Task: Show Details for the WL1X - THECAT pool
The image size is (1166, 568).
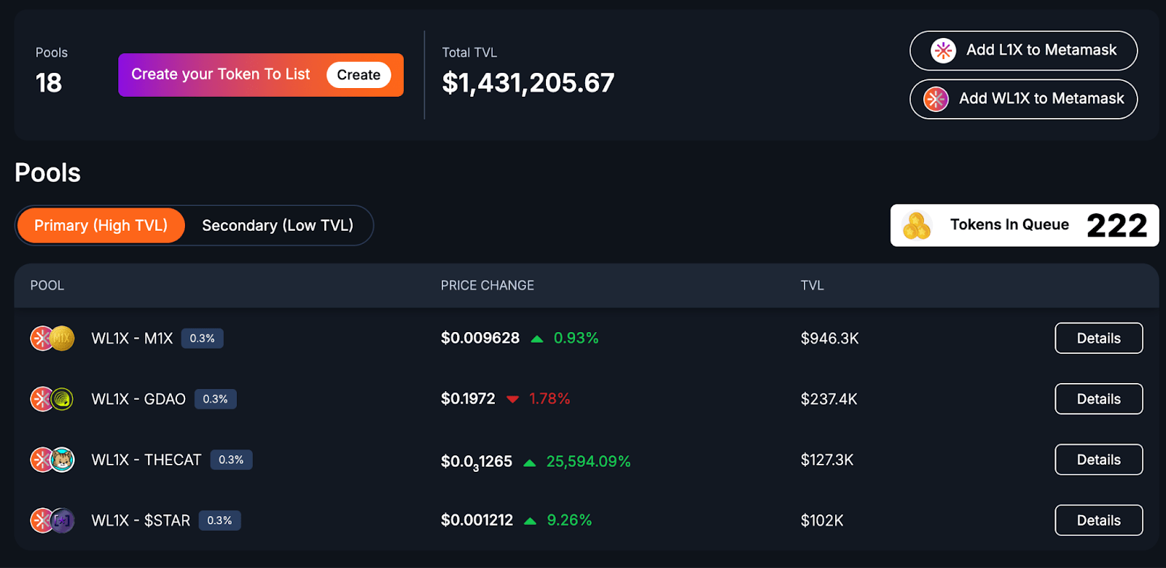Action: tap(1098, 459)
